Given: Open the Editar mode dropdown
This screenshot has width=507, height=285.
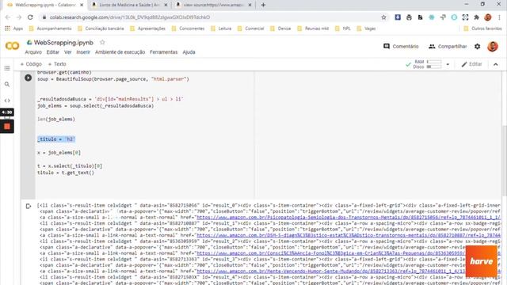Looking at the screenshot, I should tap(471, 64).
